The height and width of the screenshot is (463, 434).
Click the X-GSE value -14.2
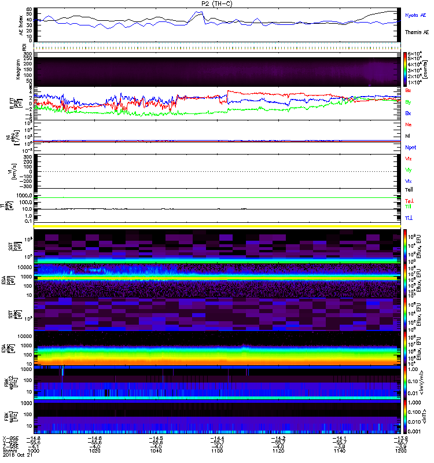tap(278, 439)
